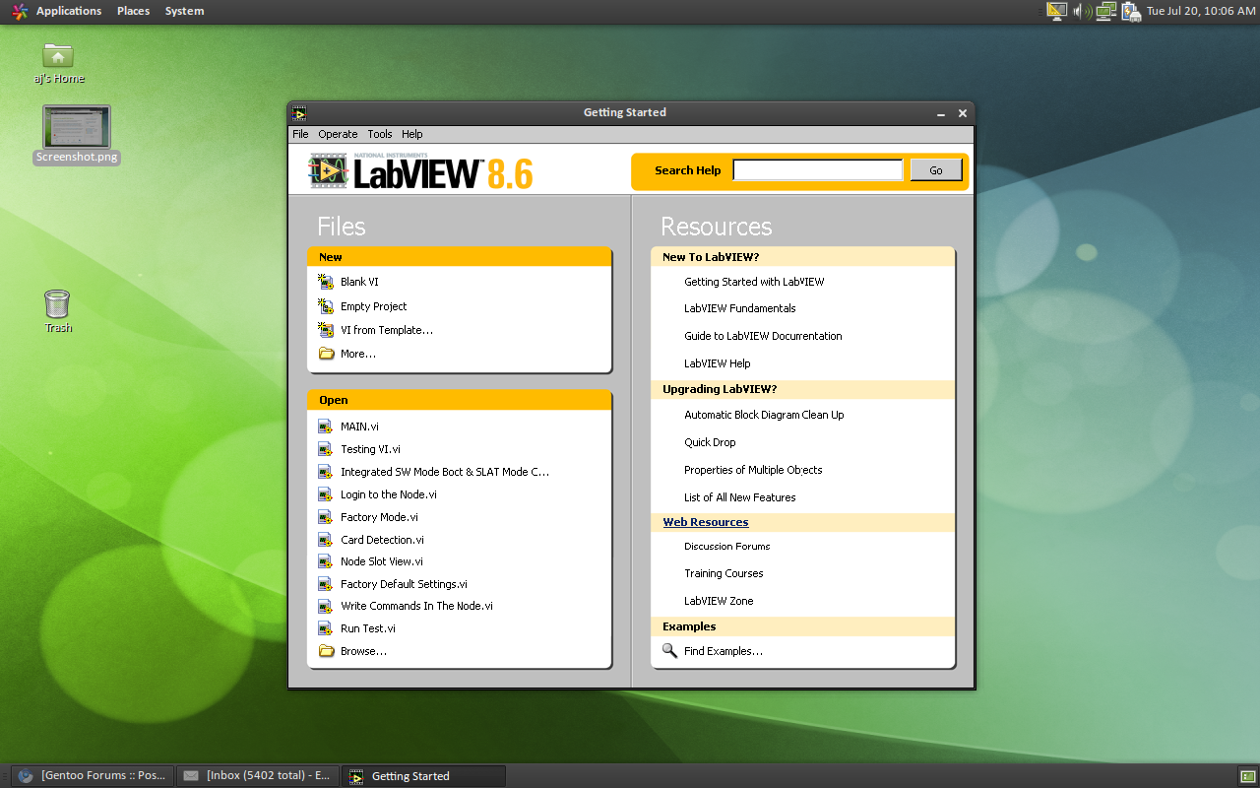This screenshot has width=1260, height=788.
Task: Click the Empty Project icon
Action: [x=326, y=306]
